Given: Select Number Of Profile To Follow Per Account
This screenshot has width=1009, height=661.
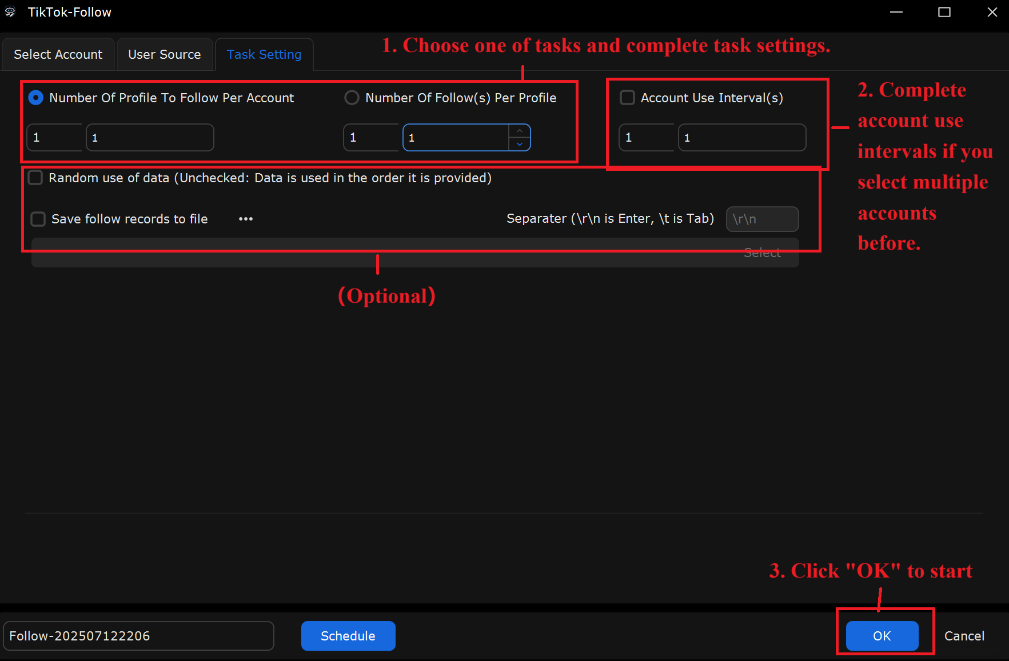Looking at the screenshot, I should pyautogui.click(x=36, y=98).
